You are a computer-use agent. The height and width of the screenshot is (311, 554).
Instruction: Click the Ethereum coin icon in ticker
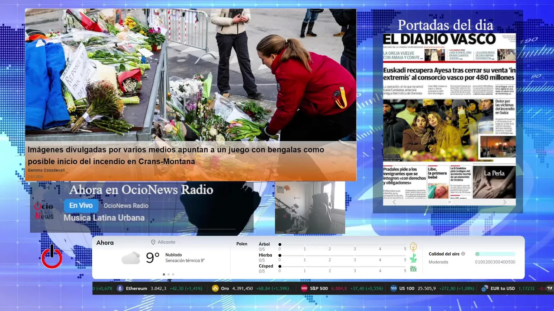coord(120,289)
